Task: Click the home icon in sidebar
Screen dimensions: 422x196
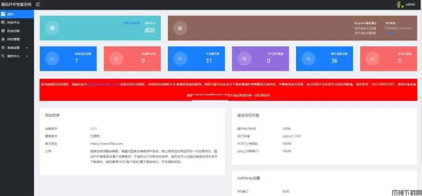Action: pos(3,14)
